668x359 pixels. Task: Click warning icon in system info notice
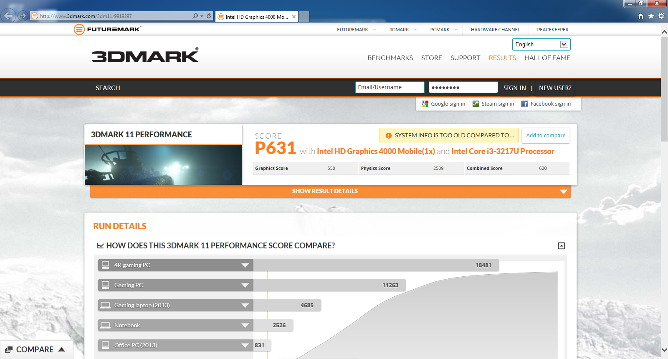pos(389,136)
